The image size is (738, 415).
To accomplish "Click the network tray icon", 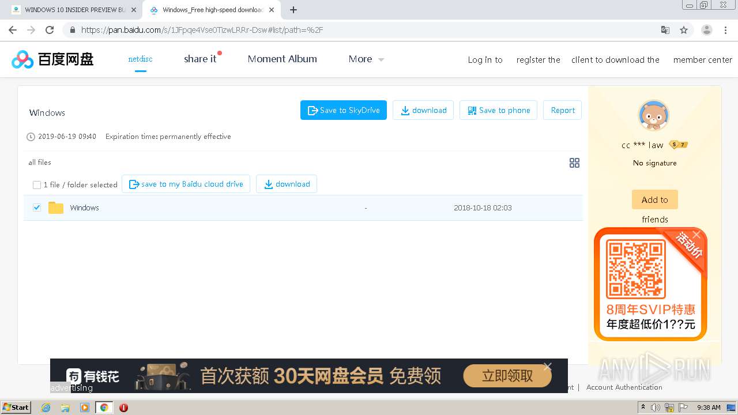I will click(x=669, y=408).
